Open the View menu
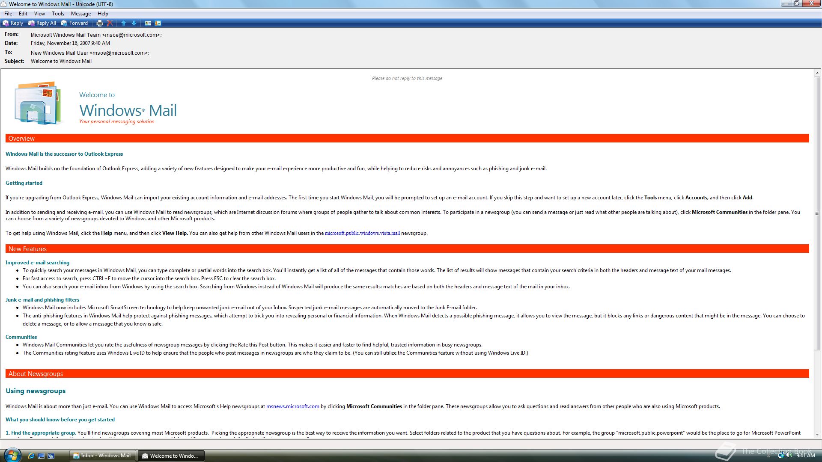822x462 pixels. click(39, 14)
